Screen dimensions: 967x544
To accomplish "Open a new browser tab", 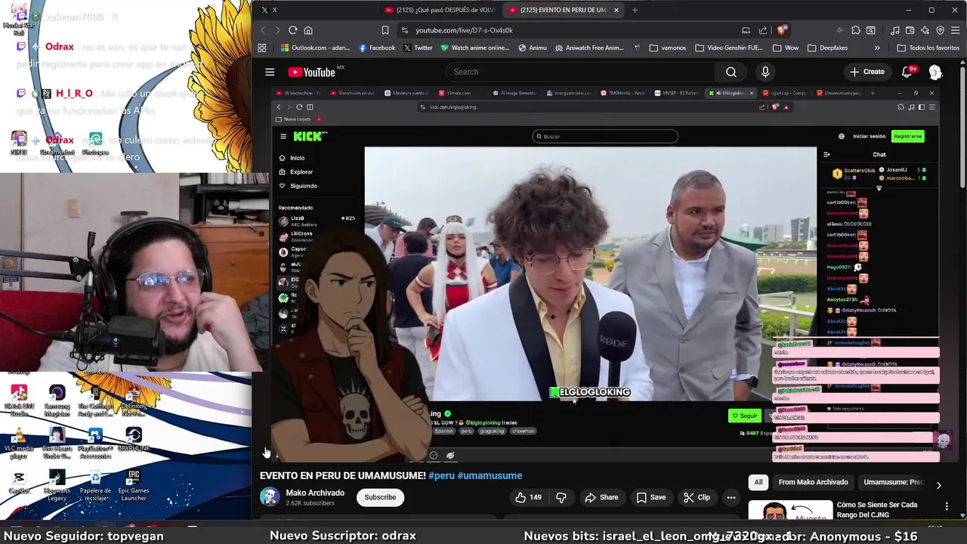I will tap(635, 10).
